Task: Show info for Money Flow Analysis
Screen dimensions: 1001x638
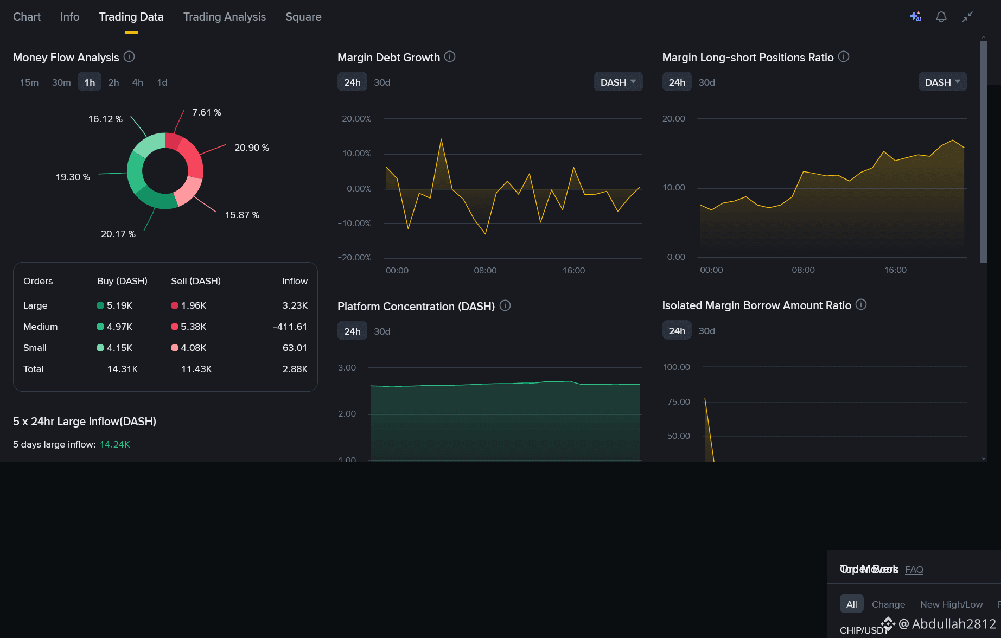Action: (x=129, y=56)
